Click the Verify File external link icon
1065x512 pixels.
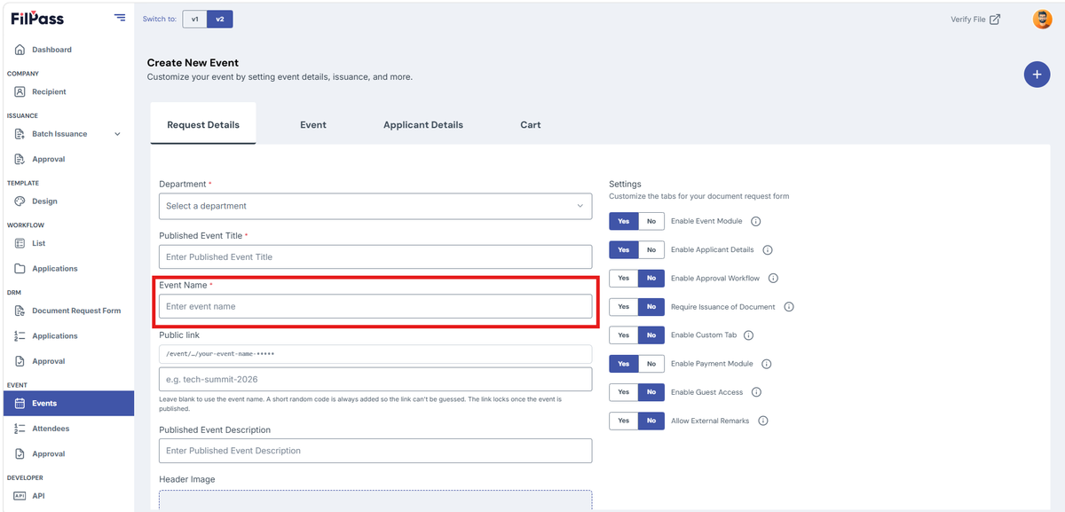[x=995, y=20]
